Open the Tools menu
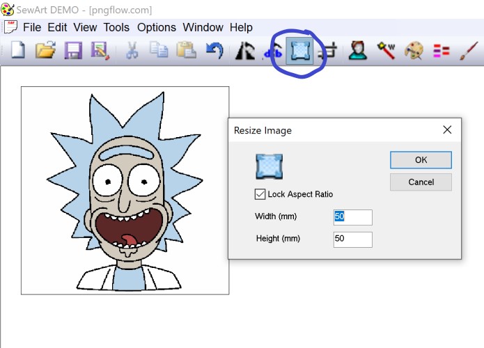Viewport: 484px width, 348px height. coord(116,27)
